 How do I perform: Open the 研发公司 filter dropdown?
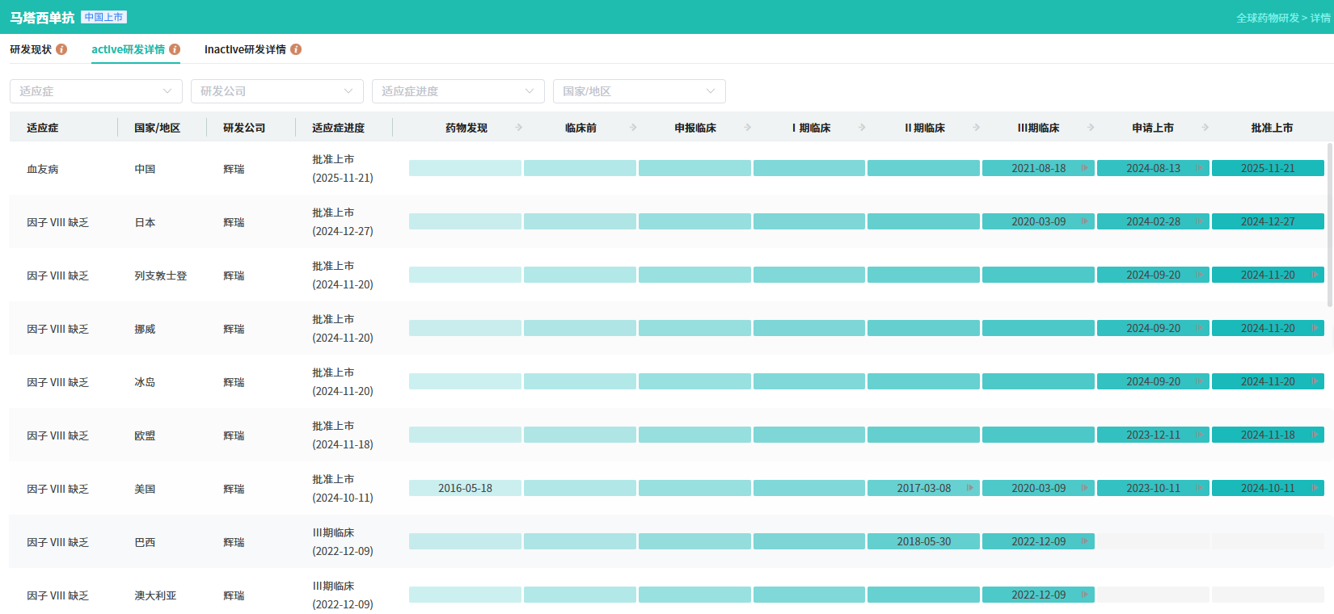(277, 91)
